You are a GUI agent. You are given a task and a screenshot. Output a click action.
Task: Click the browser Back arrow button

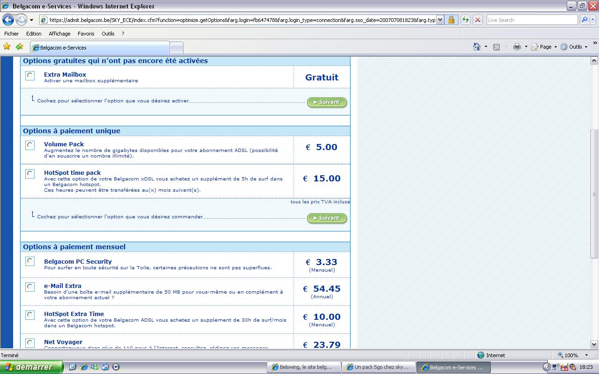(x=8, y=20)
